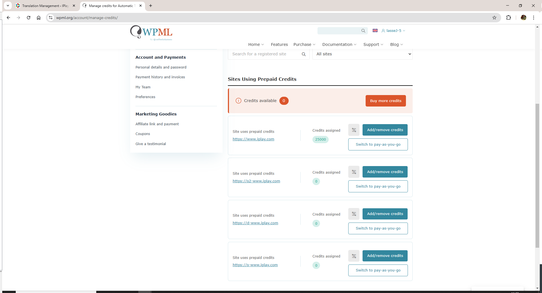542x293 pixels.
Task: Add/remove credits for s2-www.iplay.com
Action: point(385,172)
